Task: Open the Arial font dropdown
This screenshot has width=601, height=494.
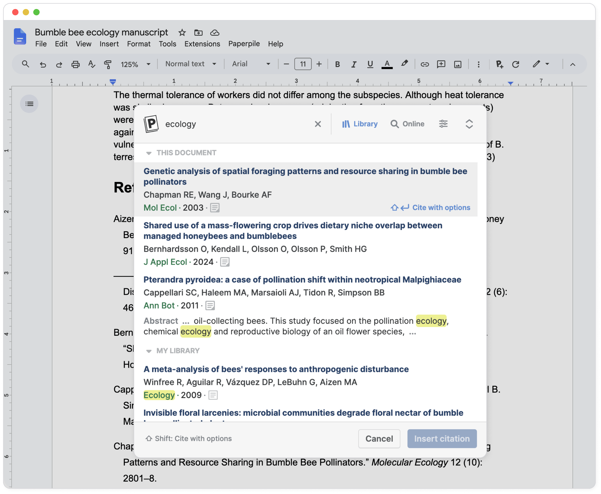Action: (251, 64)
